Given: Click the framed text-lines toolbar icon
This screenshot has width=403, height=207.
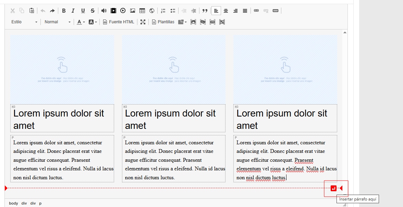Looking at the screenshot, I should (x=212, y=22).
